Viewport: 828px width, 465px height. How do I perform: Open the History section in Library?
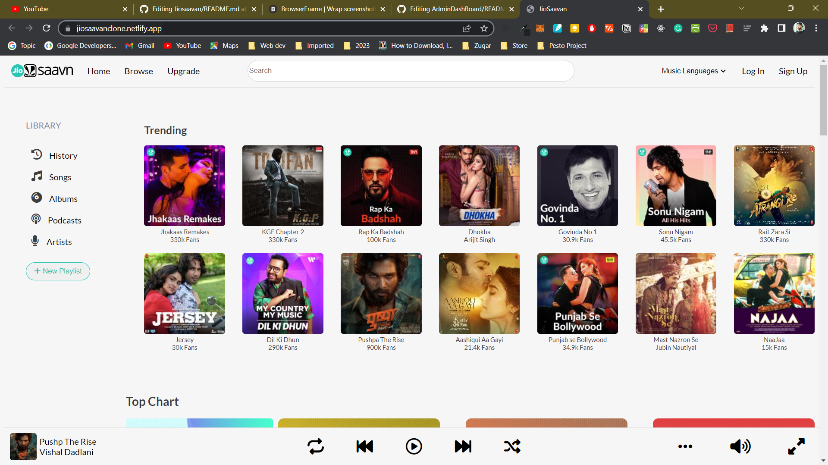click(63, 155)
